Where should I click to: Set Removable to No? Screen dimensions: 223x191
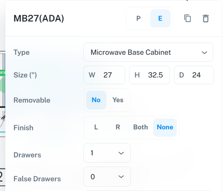click(x=96, y=100)
